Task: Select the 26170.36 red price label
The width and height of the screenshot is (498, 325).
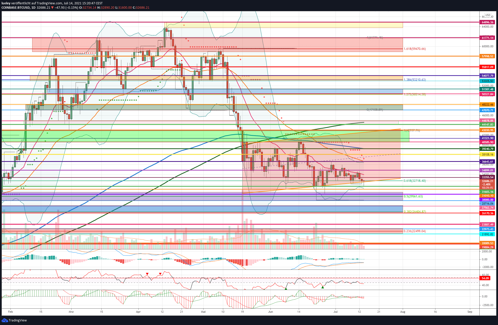Action: [x=487, y=213]
